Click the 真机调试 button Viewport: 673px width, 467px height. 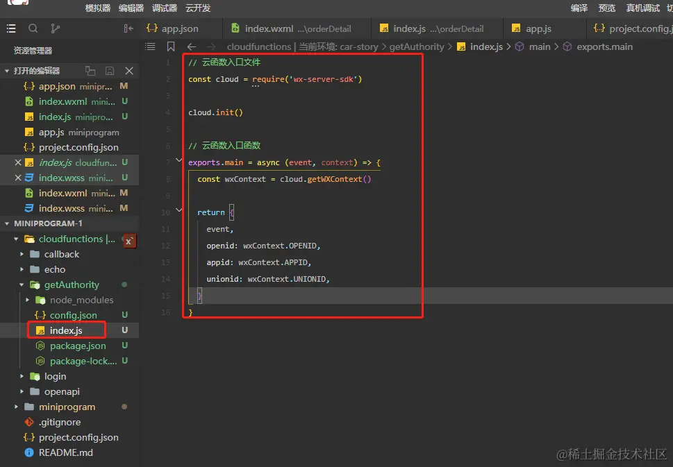(642, 8)
